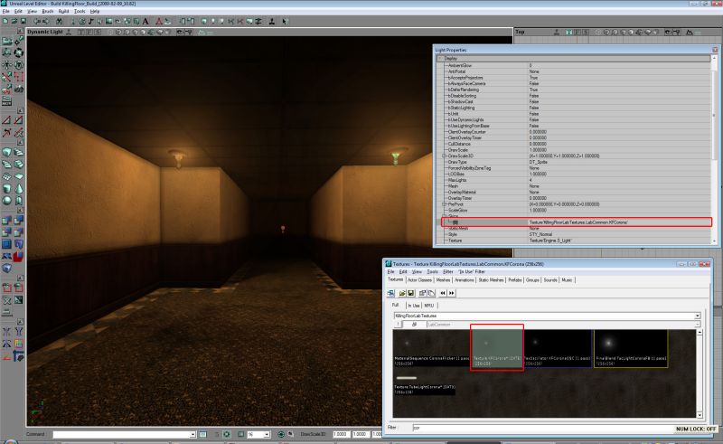Click the open package icon in Textures browser
723x444 pixels.
402,293
